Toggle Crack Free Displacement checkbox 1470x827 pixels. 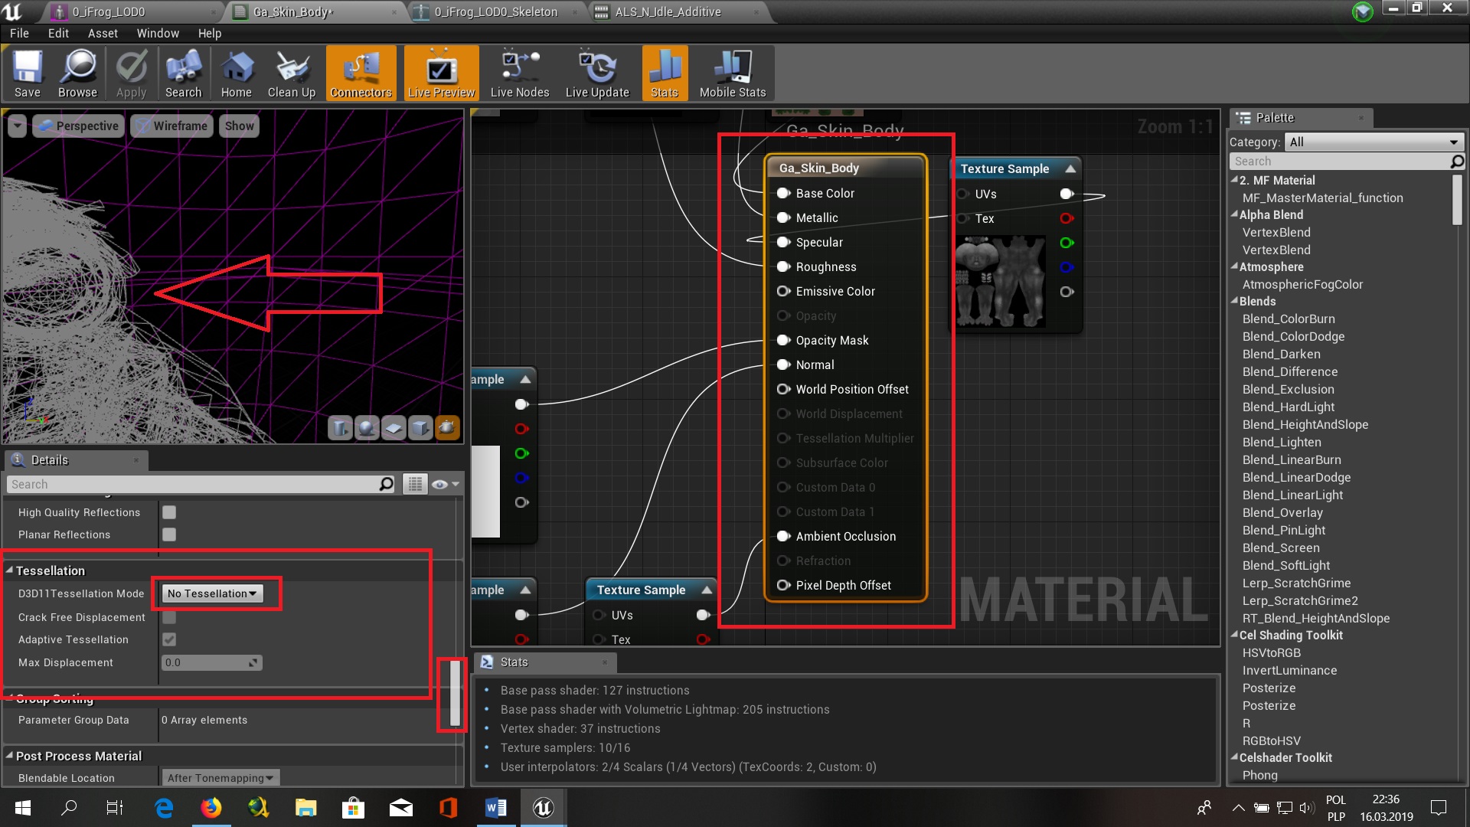(170, 616)
